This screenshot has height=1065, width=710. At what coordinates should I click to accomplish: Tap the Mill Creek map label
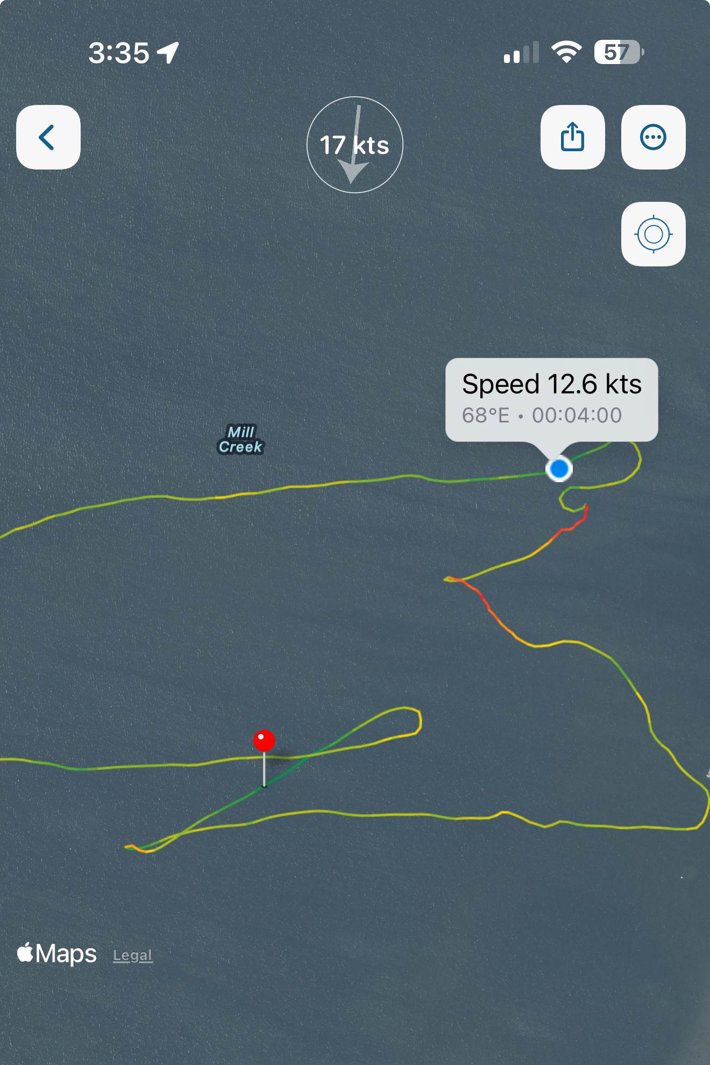[240, 439]
